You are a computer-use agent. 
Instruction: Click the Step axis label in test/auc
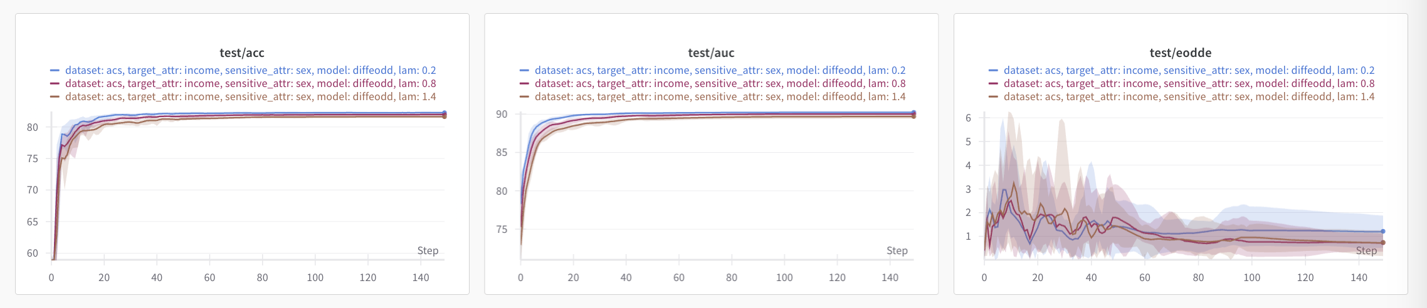(x=897, y=250)
